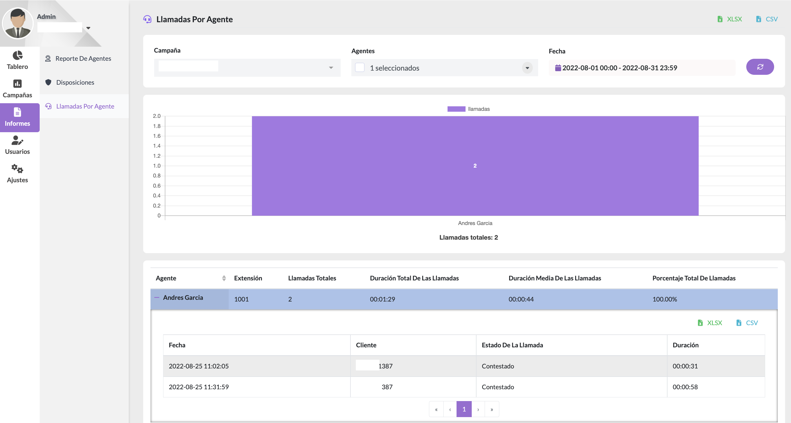This screenshot has width=791, height=423.
Task: Open the Fecha date range field
Action: point(642,68)
